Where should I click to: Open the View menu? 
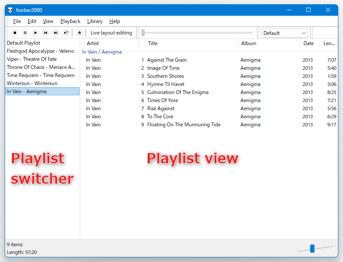(x=48, y=21)
